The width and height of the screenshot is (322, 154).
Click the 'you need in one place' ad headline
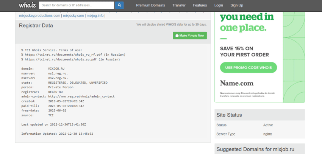pyautogui.click(x=246, y=22)
